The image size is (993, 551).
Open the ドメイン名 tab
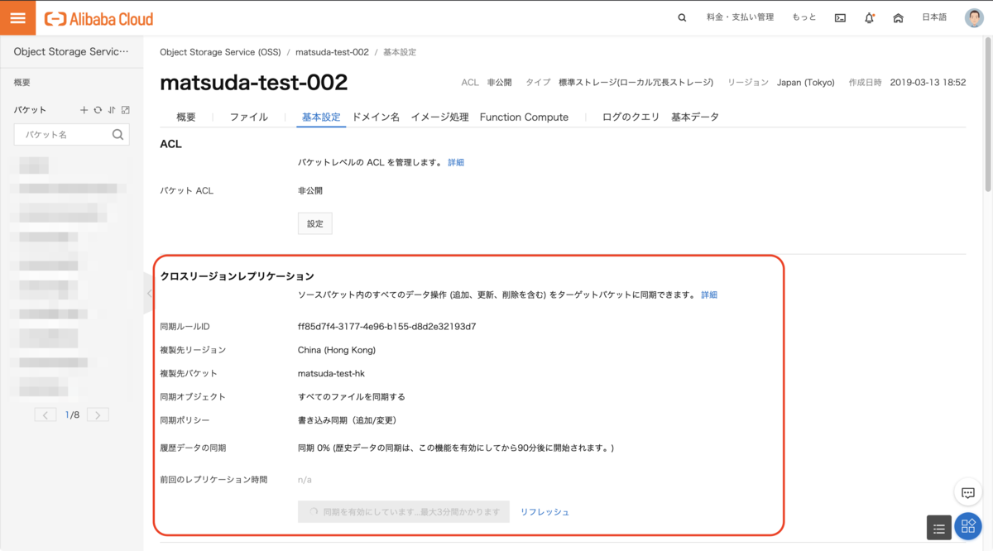[x=376, y=117]
